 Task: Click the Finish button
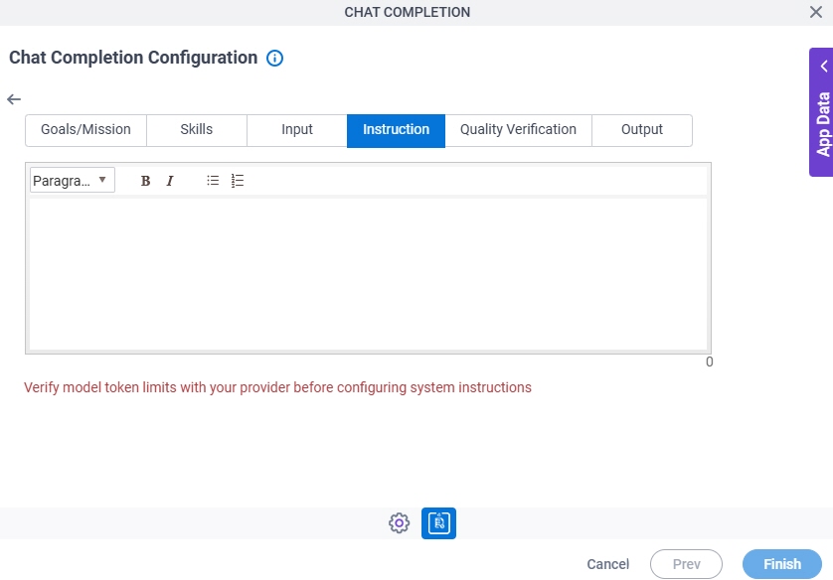(x=782, y=564)
